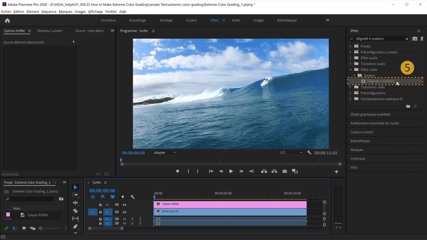Hide the V2 track output
427x240 pixels.
coord(125,205)
